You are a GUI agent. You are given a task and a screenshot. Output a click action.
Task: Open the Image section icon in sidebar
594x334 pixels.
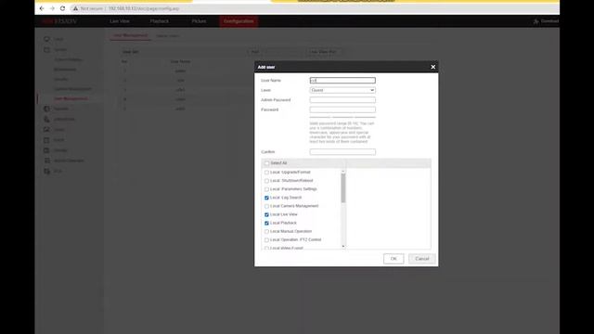pos(46,130)
